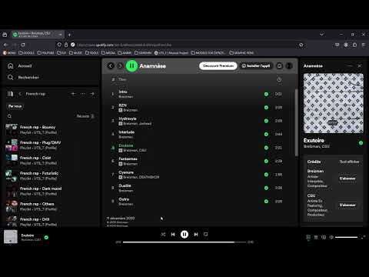Screen dimensions: 369x277
Task: Toggle saved check for Hydroxyle track
Action: pyautogui.click(x=266, y=121)
